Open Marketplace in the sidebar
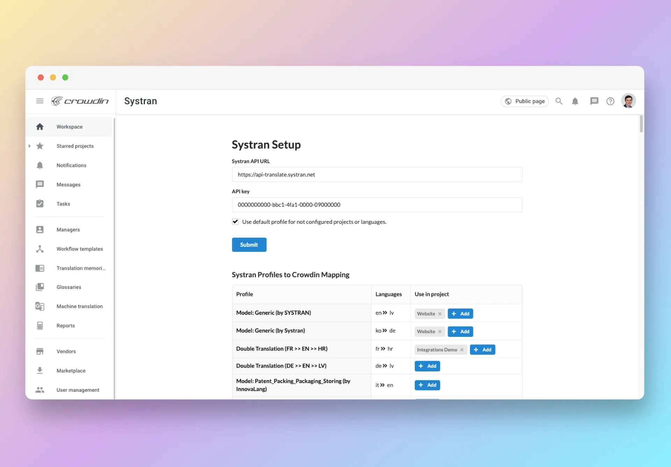Image resolution: width=671 pixels, height=467 pixels. coord(69,370)
